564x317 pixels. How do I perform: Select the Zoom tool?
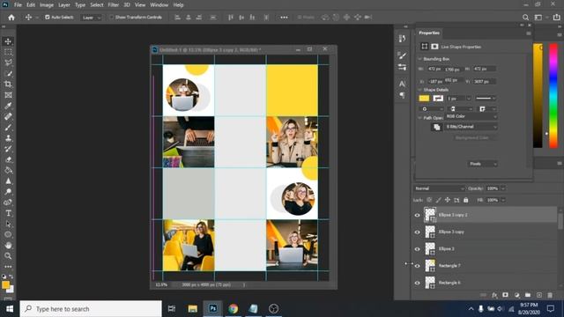click(x=8, y=256)
